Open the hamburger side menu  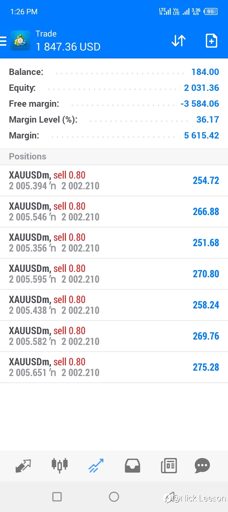click(x=3, y=41)
